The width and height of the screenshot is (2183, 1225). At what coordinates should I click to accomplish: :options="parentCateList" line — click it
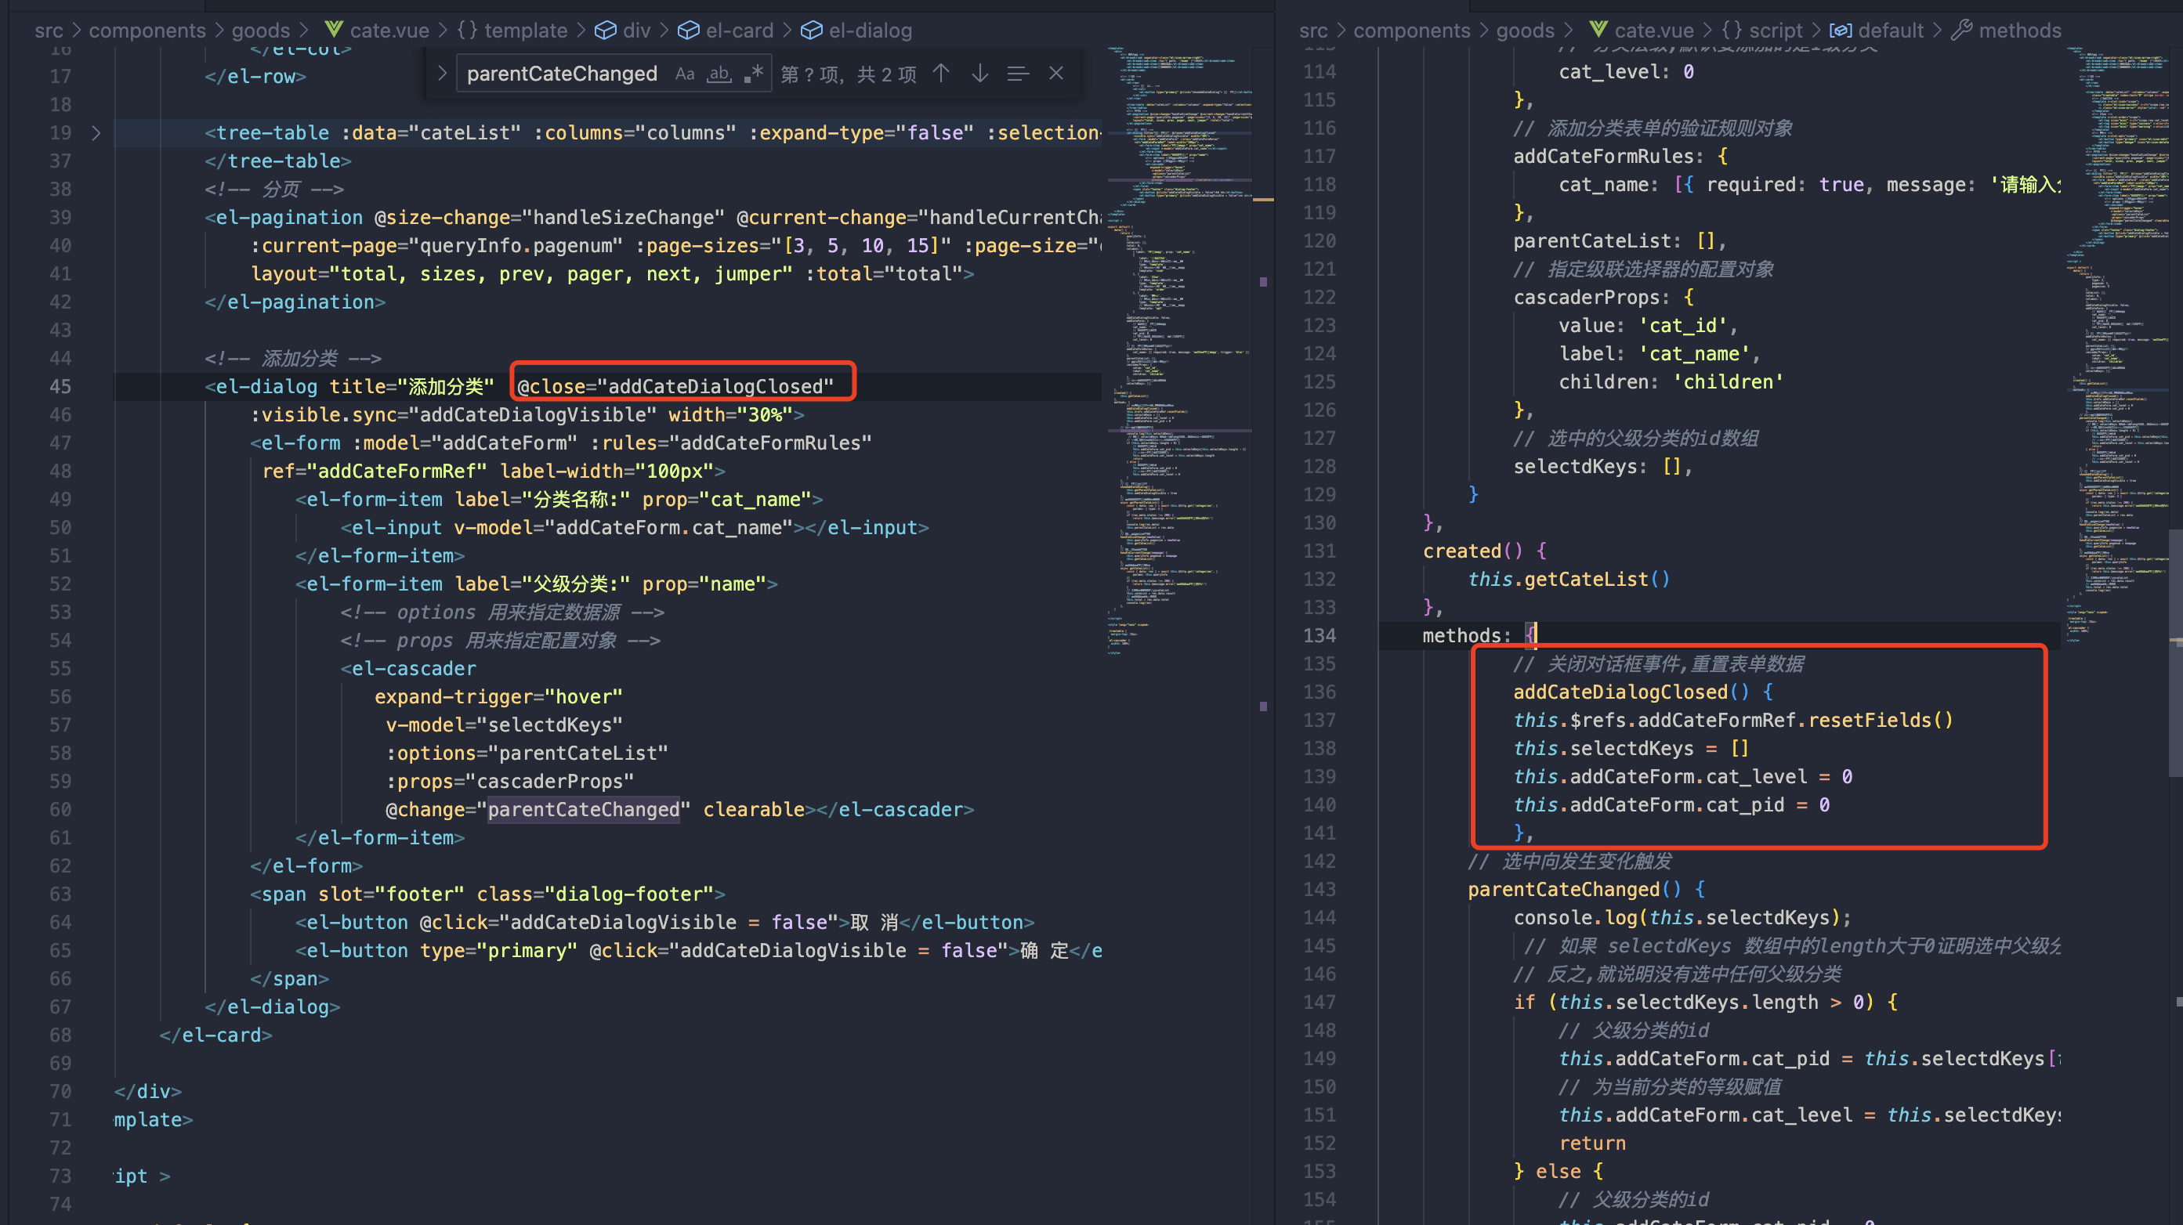527,753
